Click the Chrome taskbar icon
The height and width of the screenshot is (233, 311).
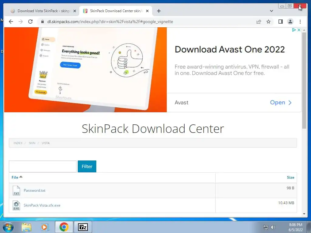click(x=64, y=227)
